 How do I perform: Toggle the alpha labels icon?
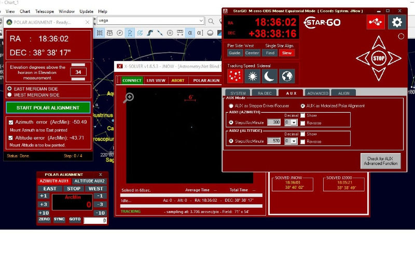[x=190, y=33]
